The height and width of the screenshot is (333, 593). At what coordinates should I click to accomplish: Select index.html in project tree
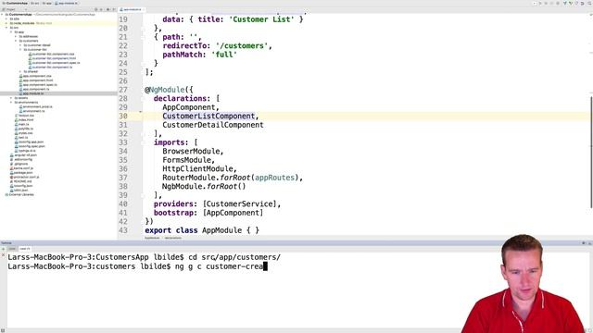coord(24,119)
